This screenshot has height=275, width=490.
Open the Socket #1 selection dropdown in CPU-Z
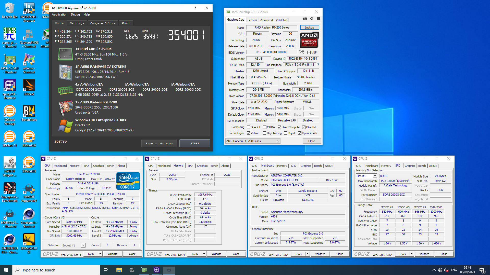73,245
